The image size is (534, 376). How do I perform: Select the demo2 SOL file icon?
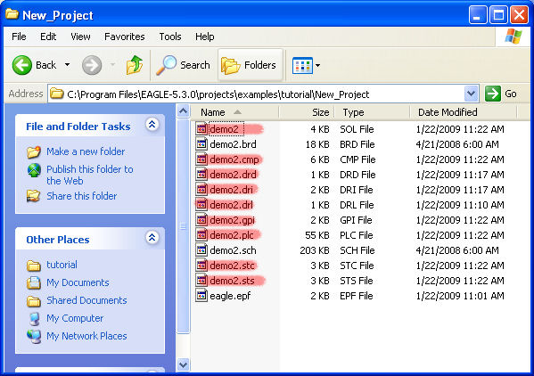tap(201, 129)
